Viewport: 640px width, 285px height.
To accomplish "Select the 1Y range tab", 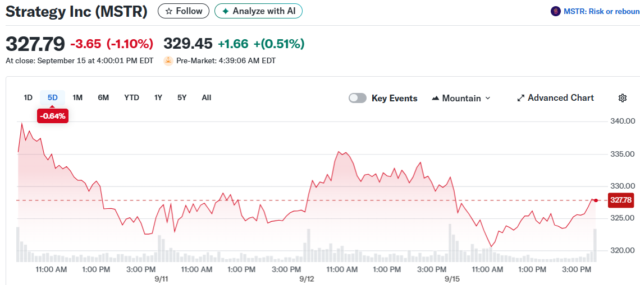I will 158,98.
